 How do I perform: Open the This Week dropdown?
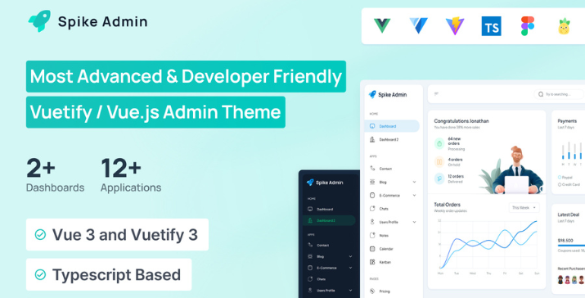click(x=524, y=208)
